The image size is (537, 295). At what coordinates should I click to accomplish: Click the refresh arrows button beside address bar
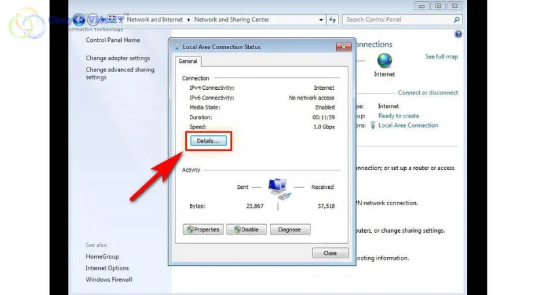[333, 20]
